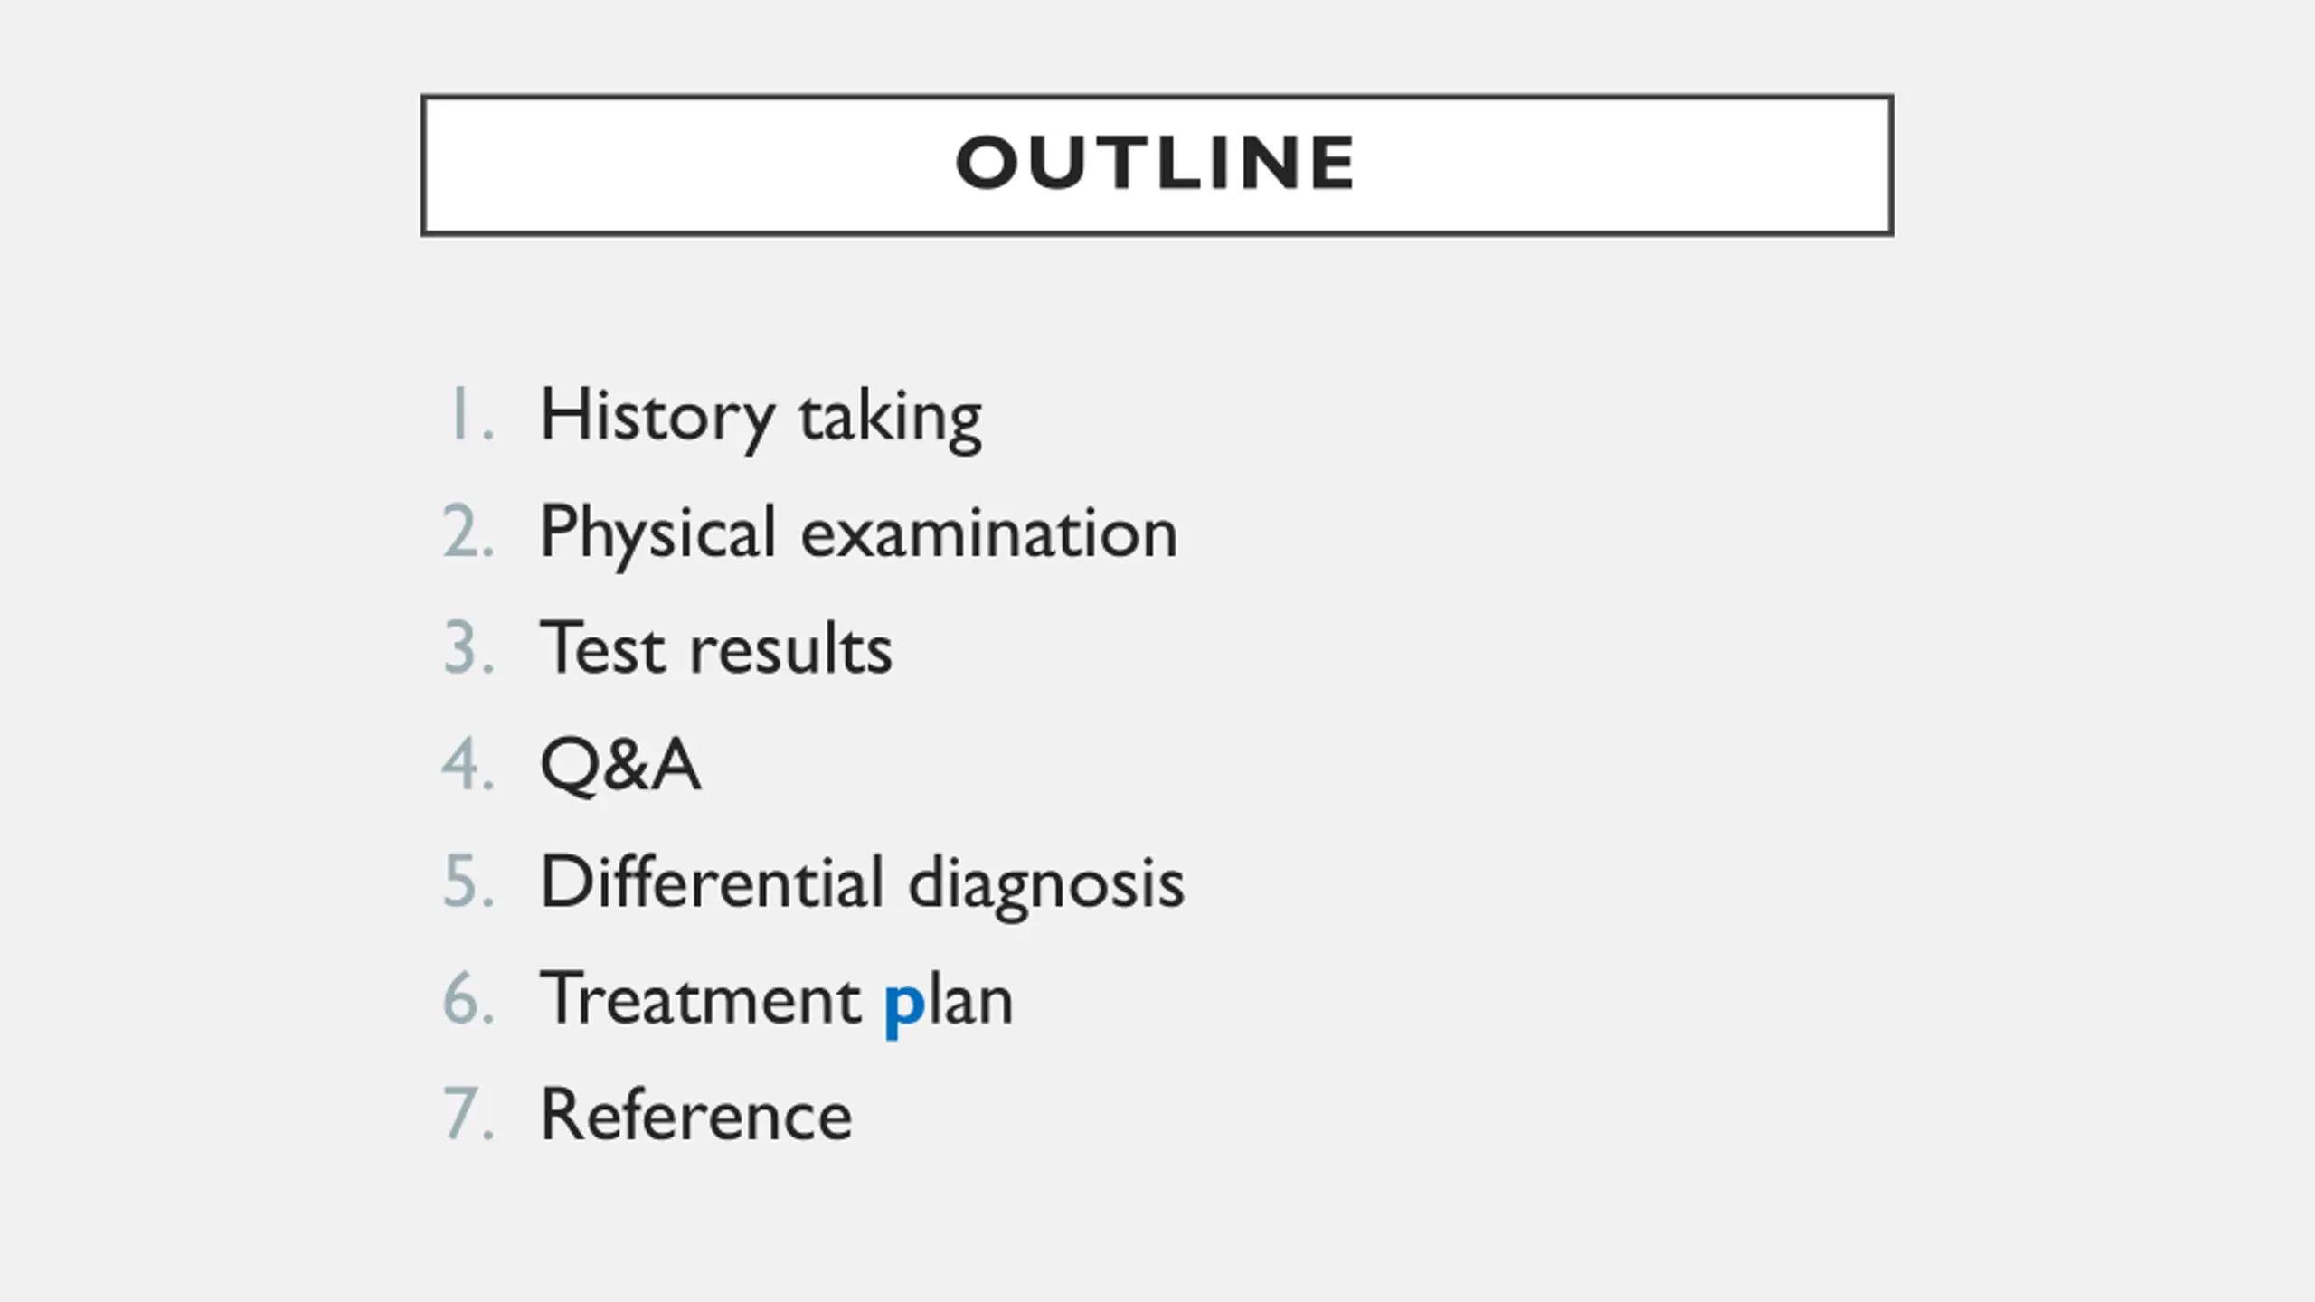2315x1302 pixels.
Task: Select the list number 3 marker
Action: tap(468, 647)
